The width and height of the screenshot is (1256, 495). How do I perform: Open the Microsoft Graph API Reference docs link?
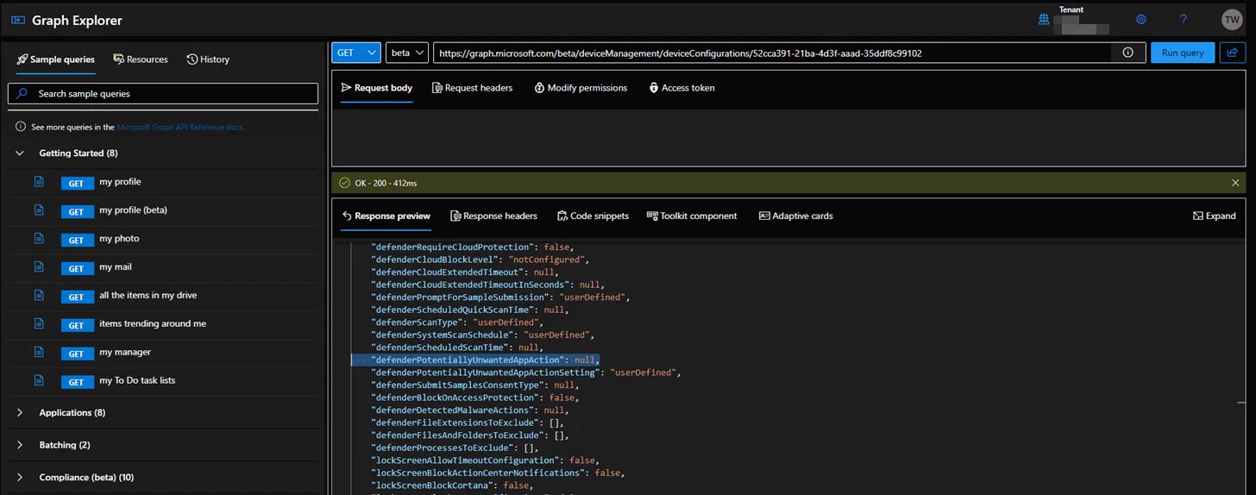tap(180, 127)
